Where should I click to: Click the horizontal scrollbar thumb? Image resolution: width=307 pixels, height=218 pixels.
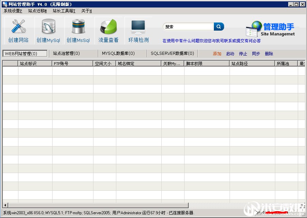[98, 205]
